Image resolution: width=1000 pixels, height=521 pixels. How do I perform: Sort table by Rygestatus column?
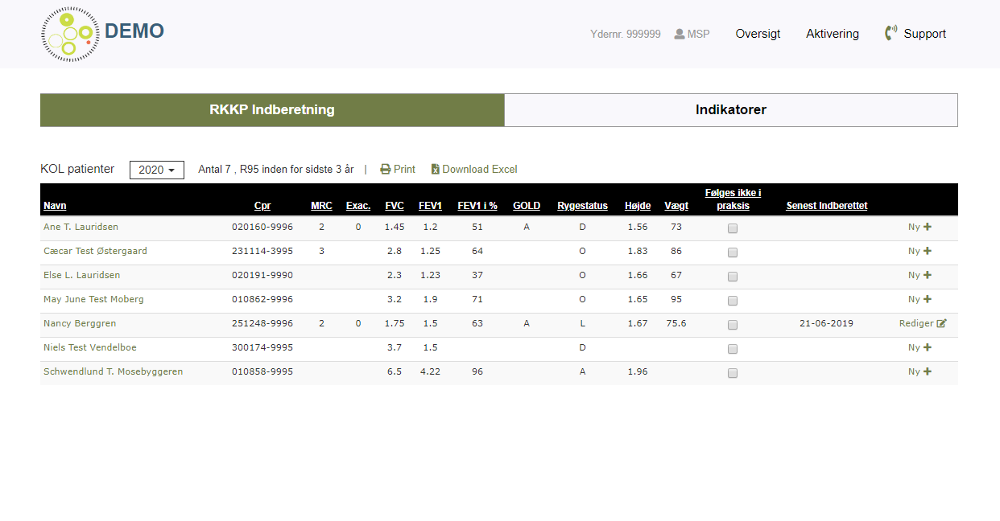(582, 206)
